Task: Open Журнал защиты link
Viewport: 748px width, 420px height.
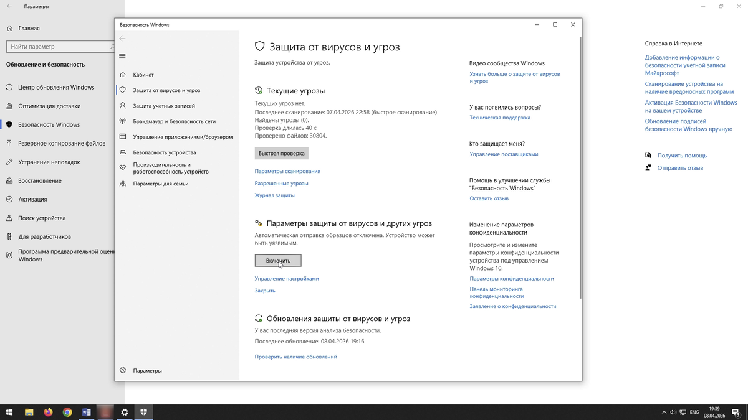Action: (275, 195)
